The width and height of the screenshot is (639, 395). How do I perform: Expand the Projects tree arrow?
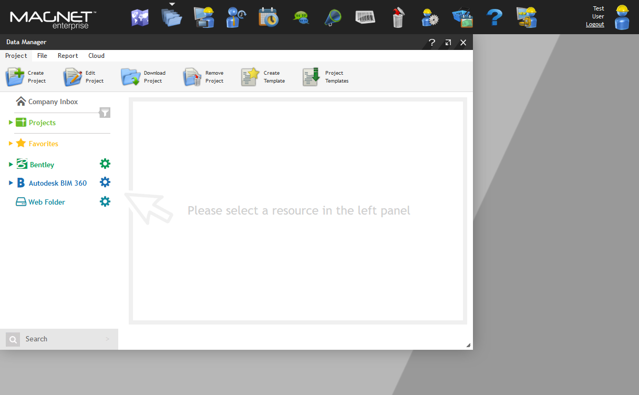tap(11, 123)
